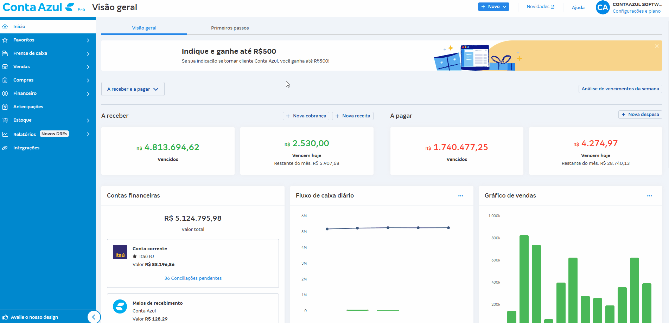Viewport: 669px width, 323px height.
Task: Click the Antecipações sidebar icon
Action: point(5,107)
